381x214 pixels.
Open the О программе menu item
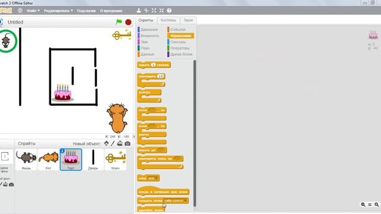click(x=111, y=11)
